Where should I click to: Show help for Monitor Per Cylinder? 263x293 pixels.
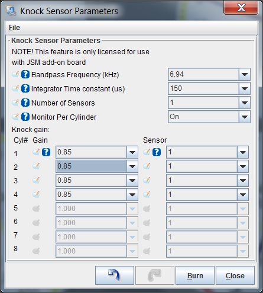[25, 117]
